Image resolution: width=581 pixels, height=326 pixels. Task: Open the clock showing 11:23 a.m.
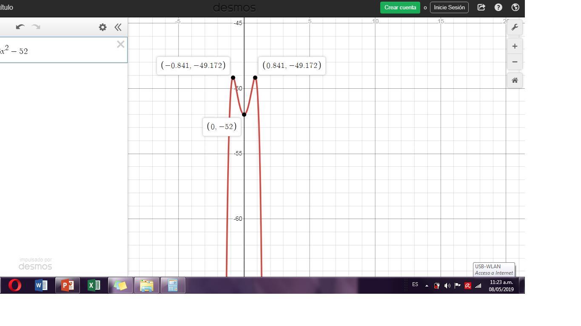coord(501,286)
